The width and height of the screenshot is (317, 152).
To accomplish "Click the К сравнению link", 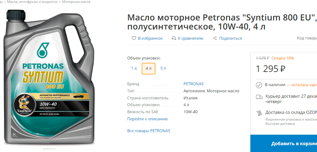I will pyautogui.click(x=191, y=38).
